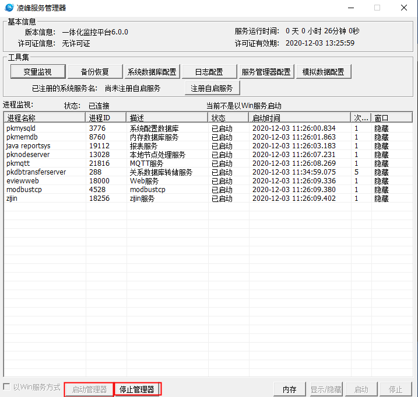Click the 状态 column header
This screenshot has height=397, width=418.
(229, 118)
